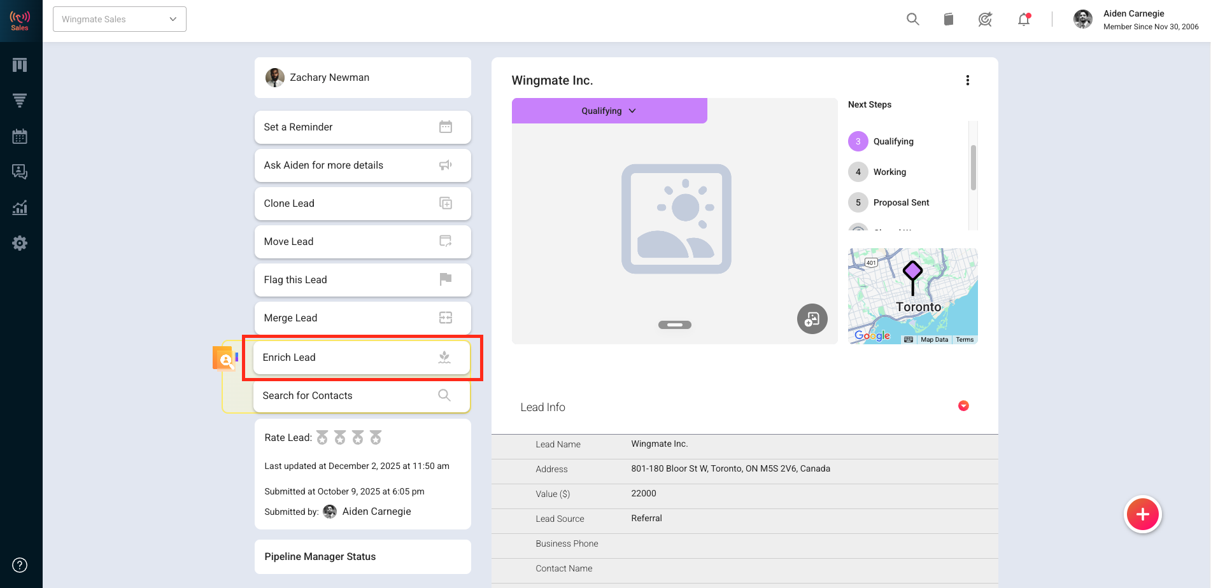The image size is (1211, 588).
Task: Rate the lead with the fourth star
Action: [376, 438]
